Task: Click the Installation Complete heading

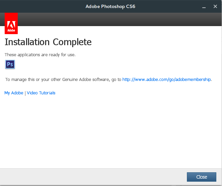Action: tap(48, 42)
